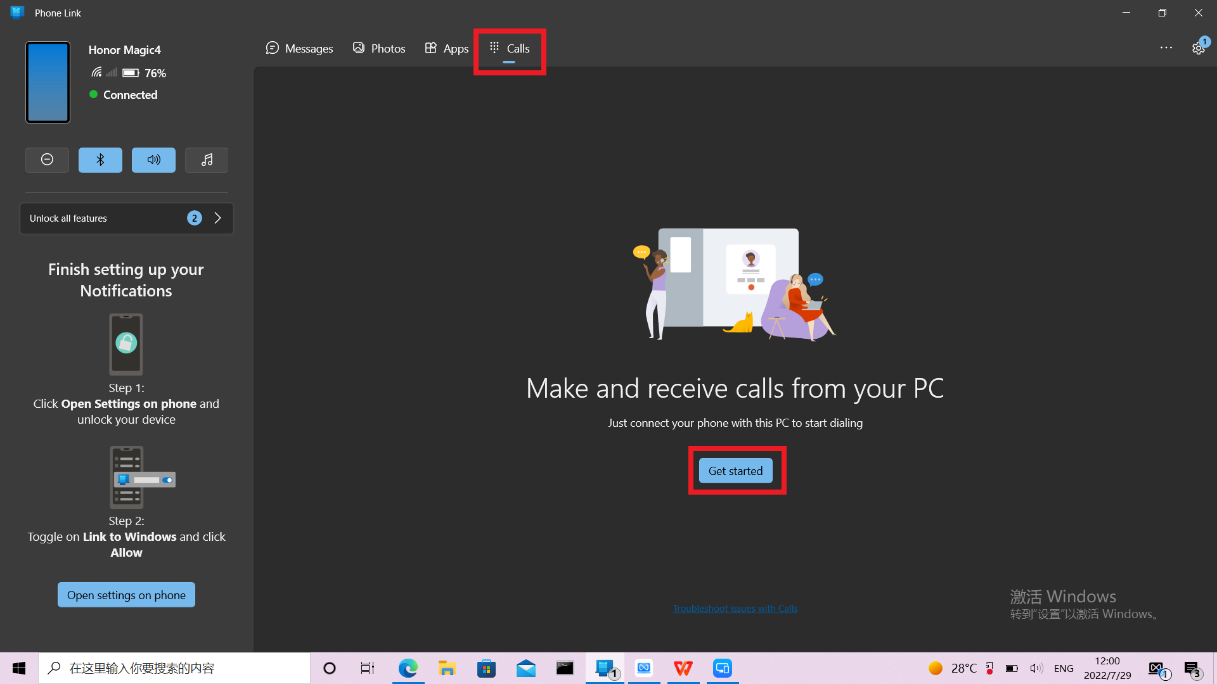Select the Calls tab
This screenshot has width=1217, height=684.
tap(510, 48)
